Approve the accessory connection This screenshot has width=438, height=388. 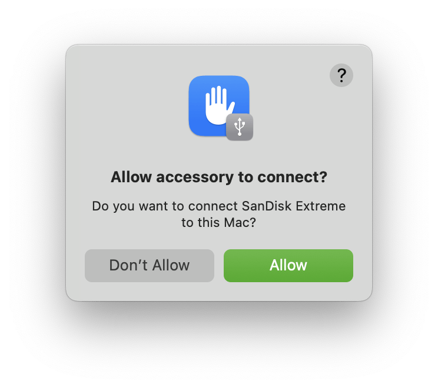click(288, 266)
